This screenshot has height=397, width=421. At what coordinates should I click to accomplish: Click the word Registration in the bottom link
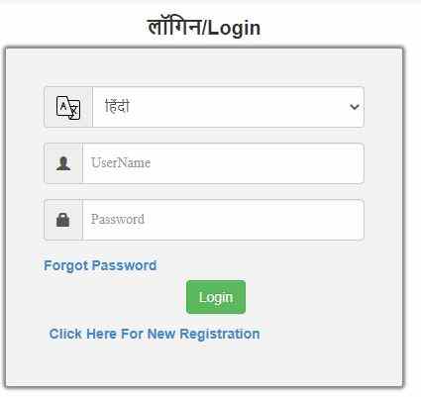[220, 334]
